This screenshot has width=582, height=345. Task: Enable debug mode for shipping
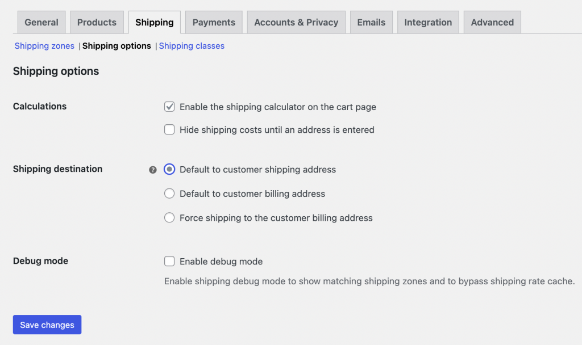pyautogui.click(x=169, y=261)
